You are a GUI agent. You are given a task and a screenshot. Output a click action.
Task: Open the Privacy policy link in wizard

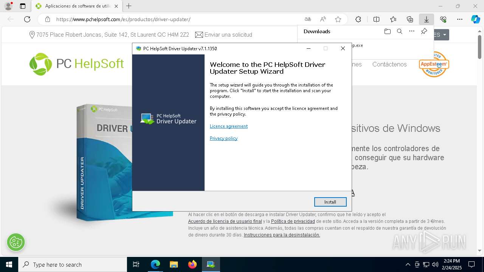(x=223, y=138)
